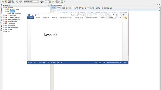Image resolution: width=161 pixels, height=90 pixels.
Task: Select Regalos project
Action: (10, 29)
